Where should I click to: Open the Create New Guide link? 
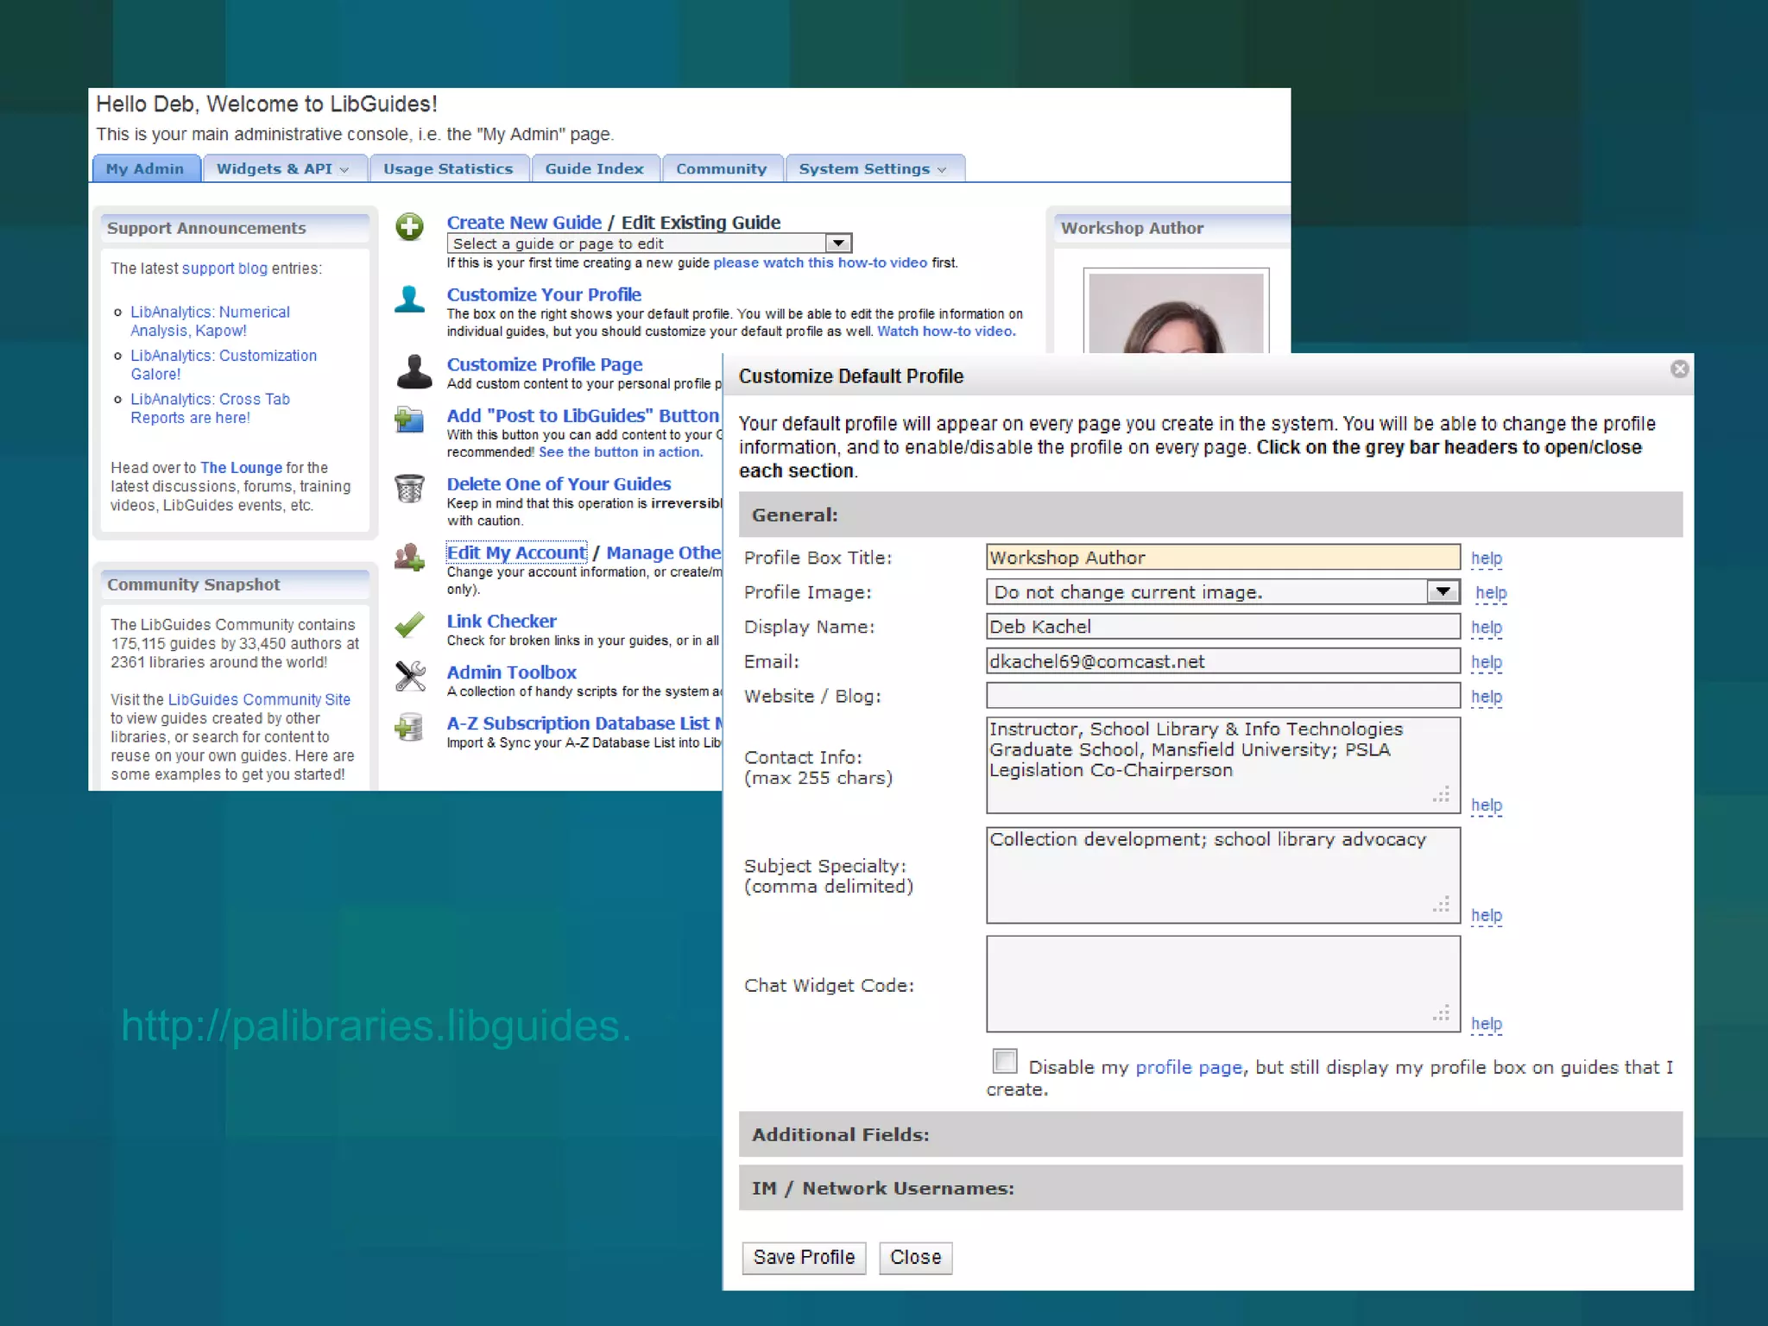pos(524,222)
